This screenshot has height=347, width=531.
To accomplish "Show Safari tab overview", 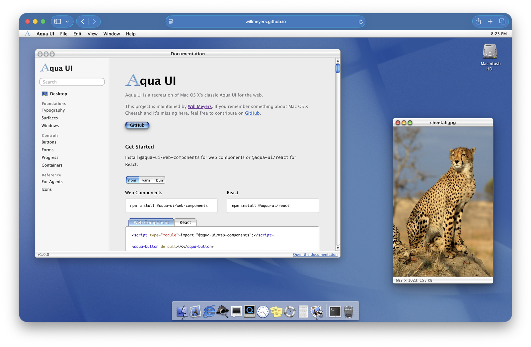I will point(502,22).
